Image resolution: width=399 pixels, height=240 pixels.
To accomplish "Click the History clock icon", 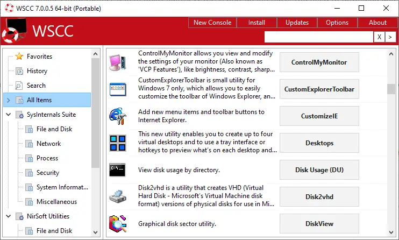I will (19, 71).
